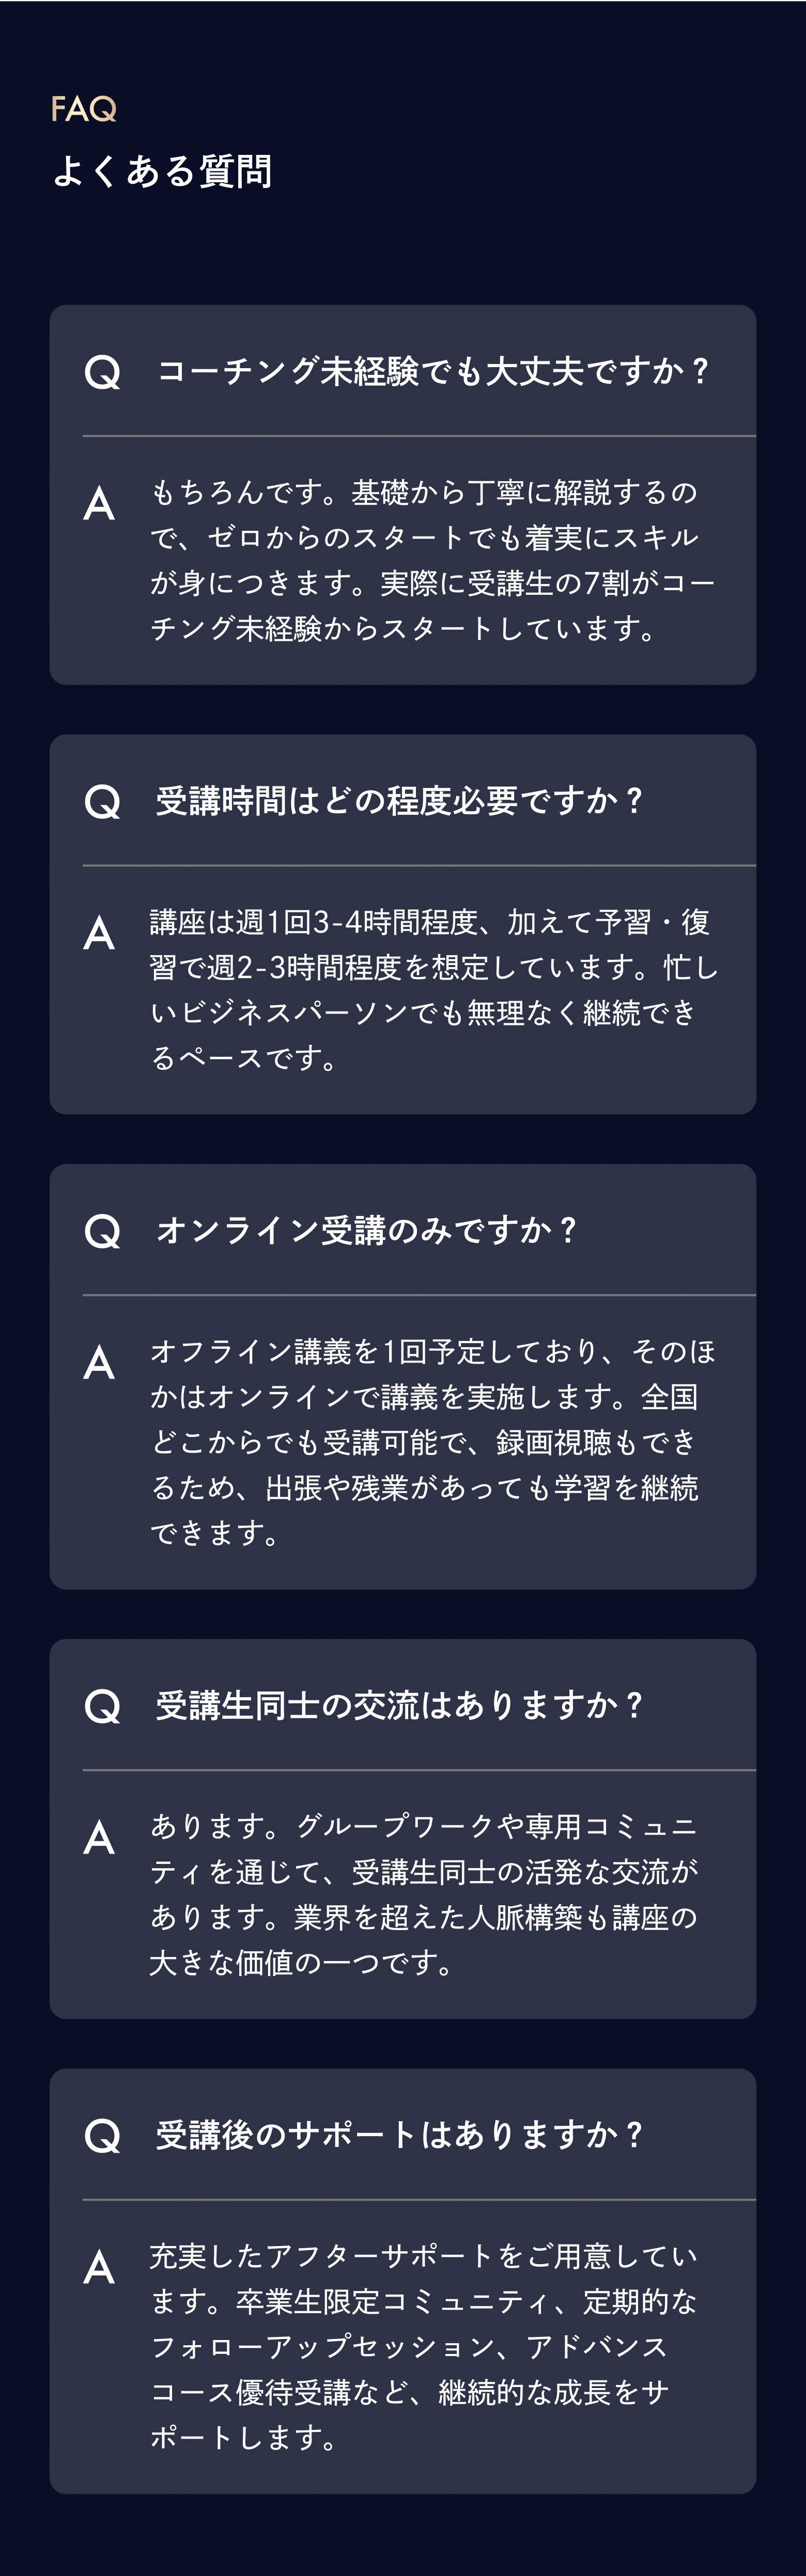Click the A icon beside もちろんです answer

coord(99,503)
